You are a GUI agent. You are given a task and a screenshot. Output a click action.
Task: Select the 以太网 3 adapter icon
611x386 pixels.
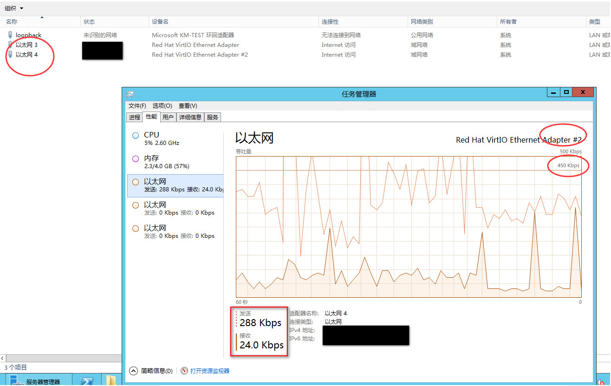(x=10, y=45)
